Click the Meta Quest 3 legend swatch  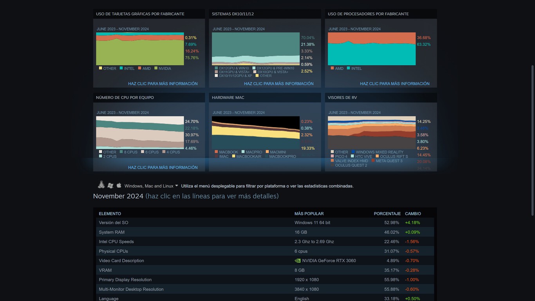pos(373,161)
